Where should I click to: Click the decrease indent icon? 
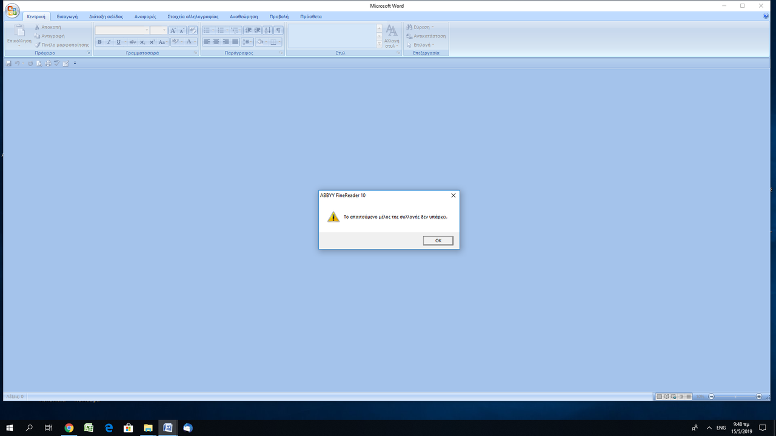pyautogui.click(x=248, y=30)
